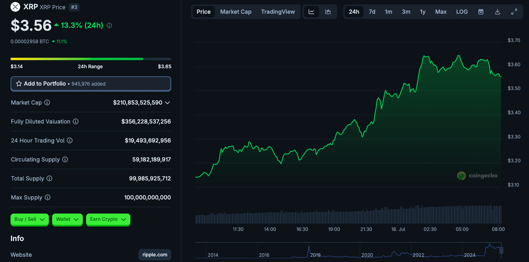This screenshot has height=262, width=529.
Task: Open the ripple.com website link
Action: tap(155, 255)
